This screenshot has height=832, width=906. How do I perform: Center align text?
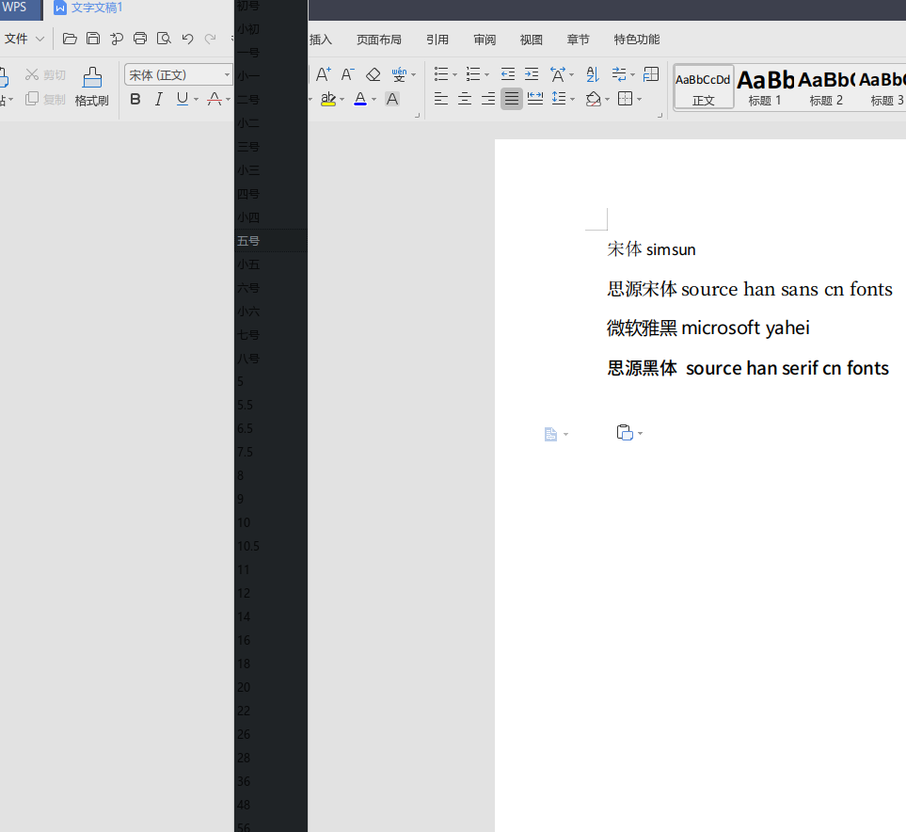465,99
